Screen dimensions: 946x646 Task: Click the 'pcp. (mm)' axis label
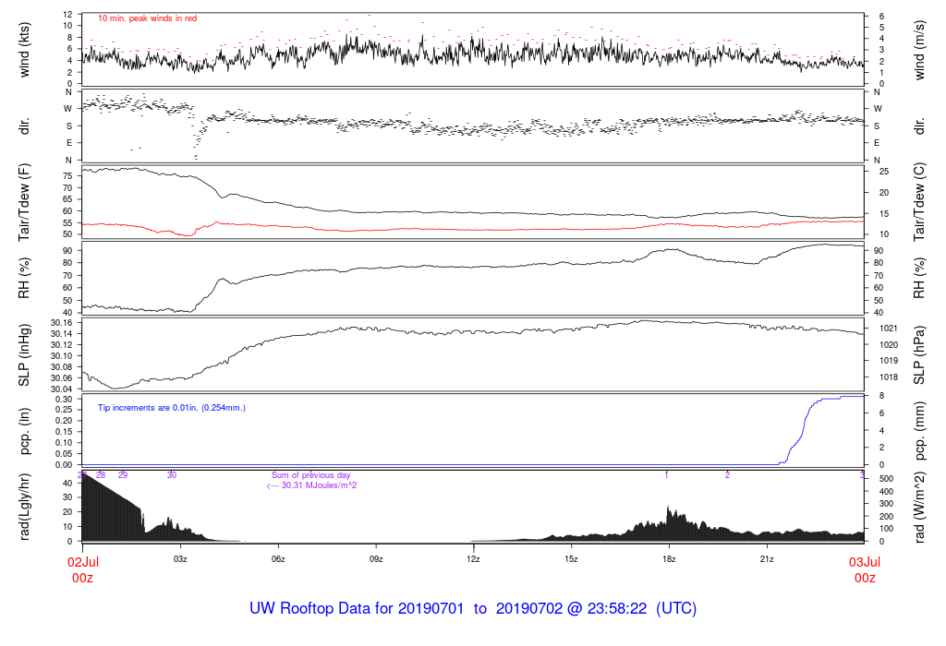click(x=919, y=432)
